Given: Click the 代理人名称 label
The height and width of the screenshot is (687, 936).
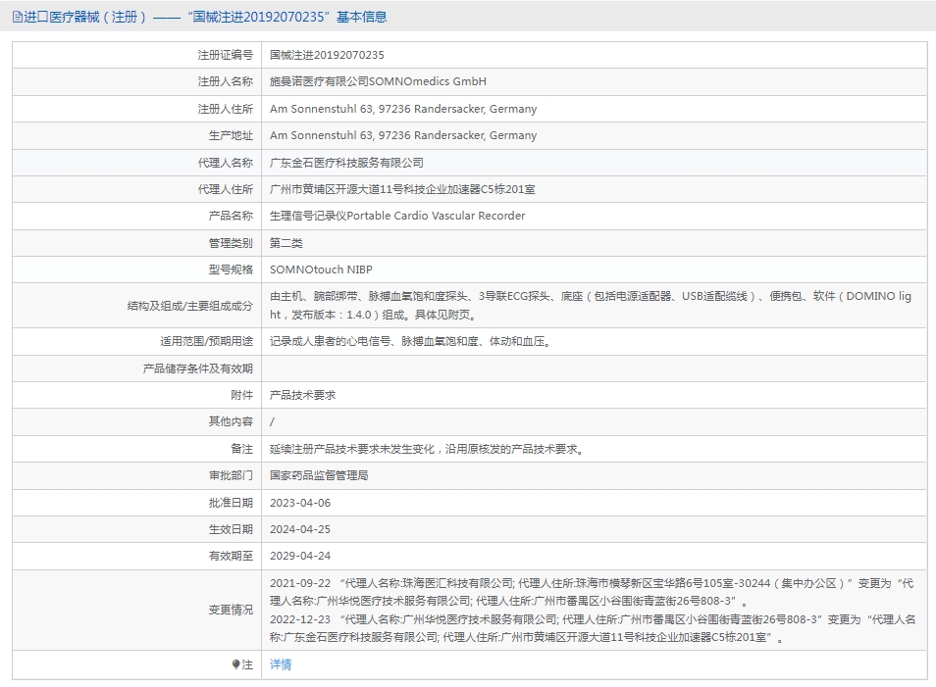Looking at the screenshot, I should point(226,163).
